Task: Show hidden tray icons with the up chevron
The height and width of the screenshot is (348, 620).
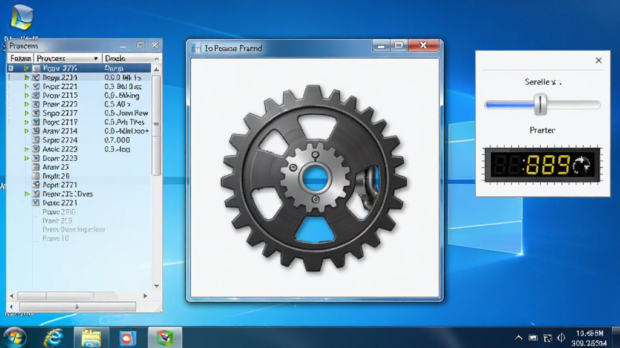Action: (x=519, y=338)
